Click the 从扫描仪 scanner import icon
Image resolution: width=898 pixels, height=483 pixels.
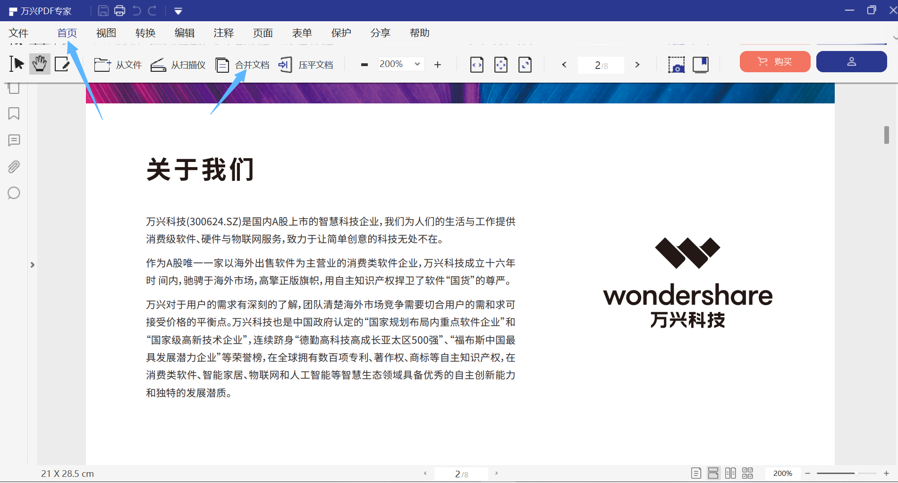tap(158, 65)
